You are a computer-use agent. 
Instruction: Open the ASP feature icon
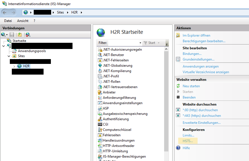100,108
